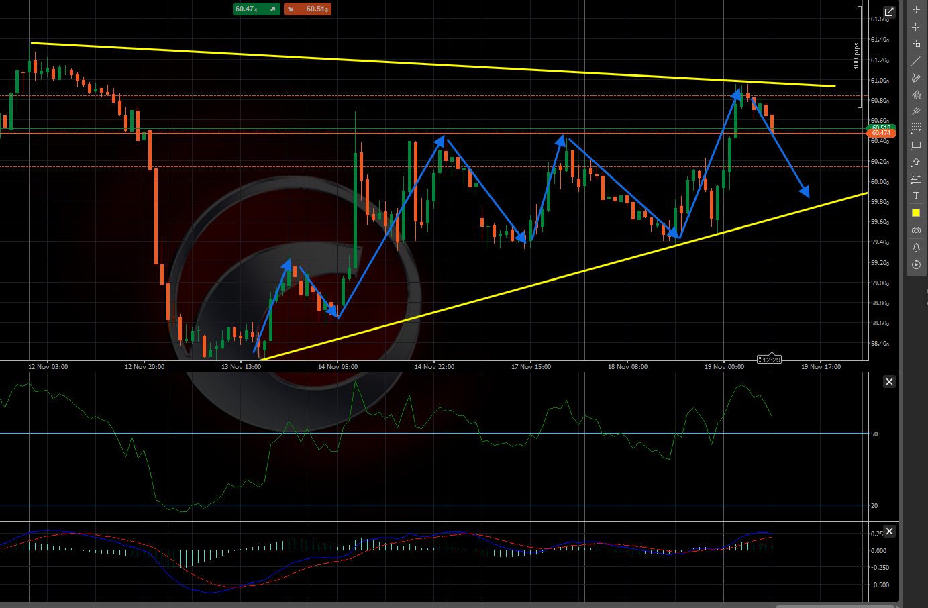
Task: Detach the chart with pop-out icon
Action: 889,12
